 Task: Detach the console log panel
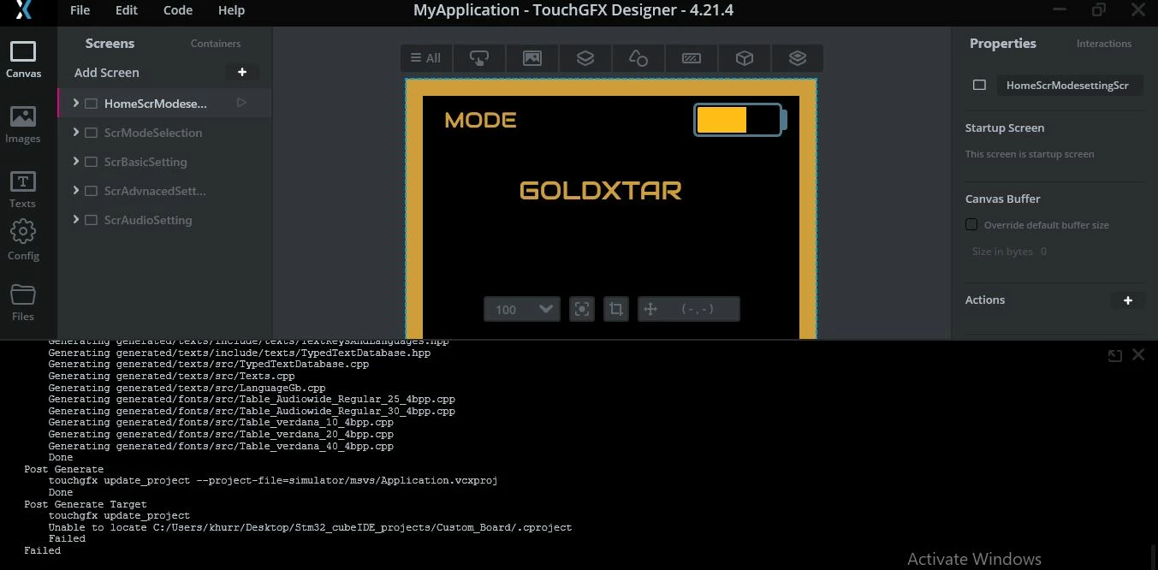point(1115,355)
